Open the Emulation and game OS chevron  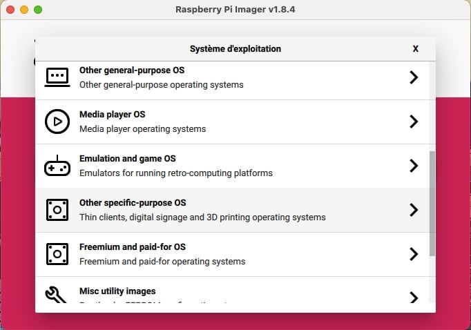414,166
